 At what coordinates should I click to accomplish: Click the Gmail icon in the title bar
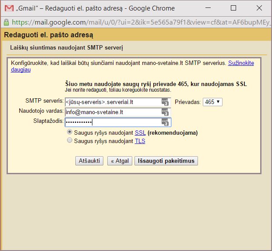[x=8, y=8]
